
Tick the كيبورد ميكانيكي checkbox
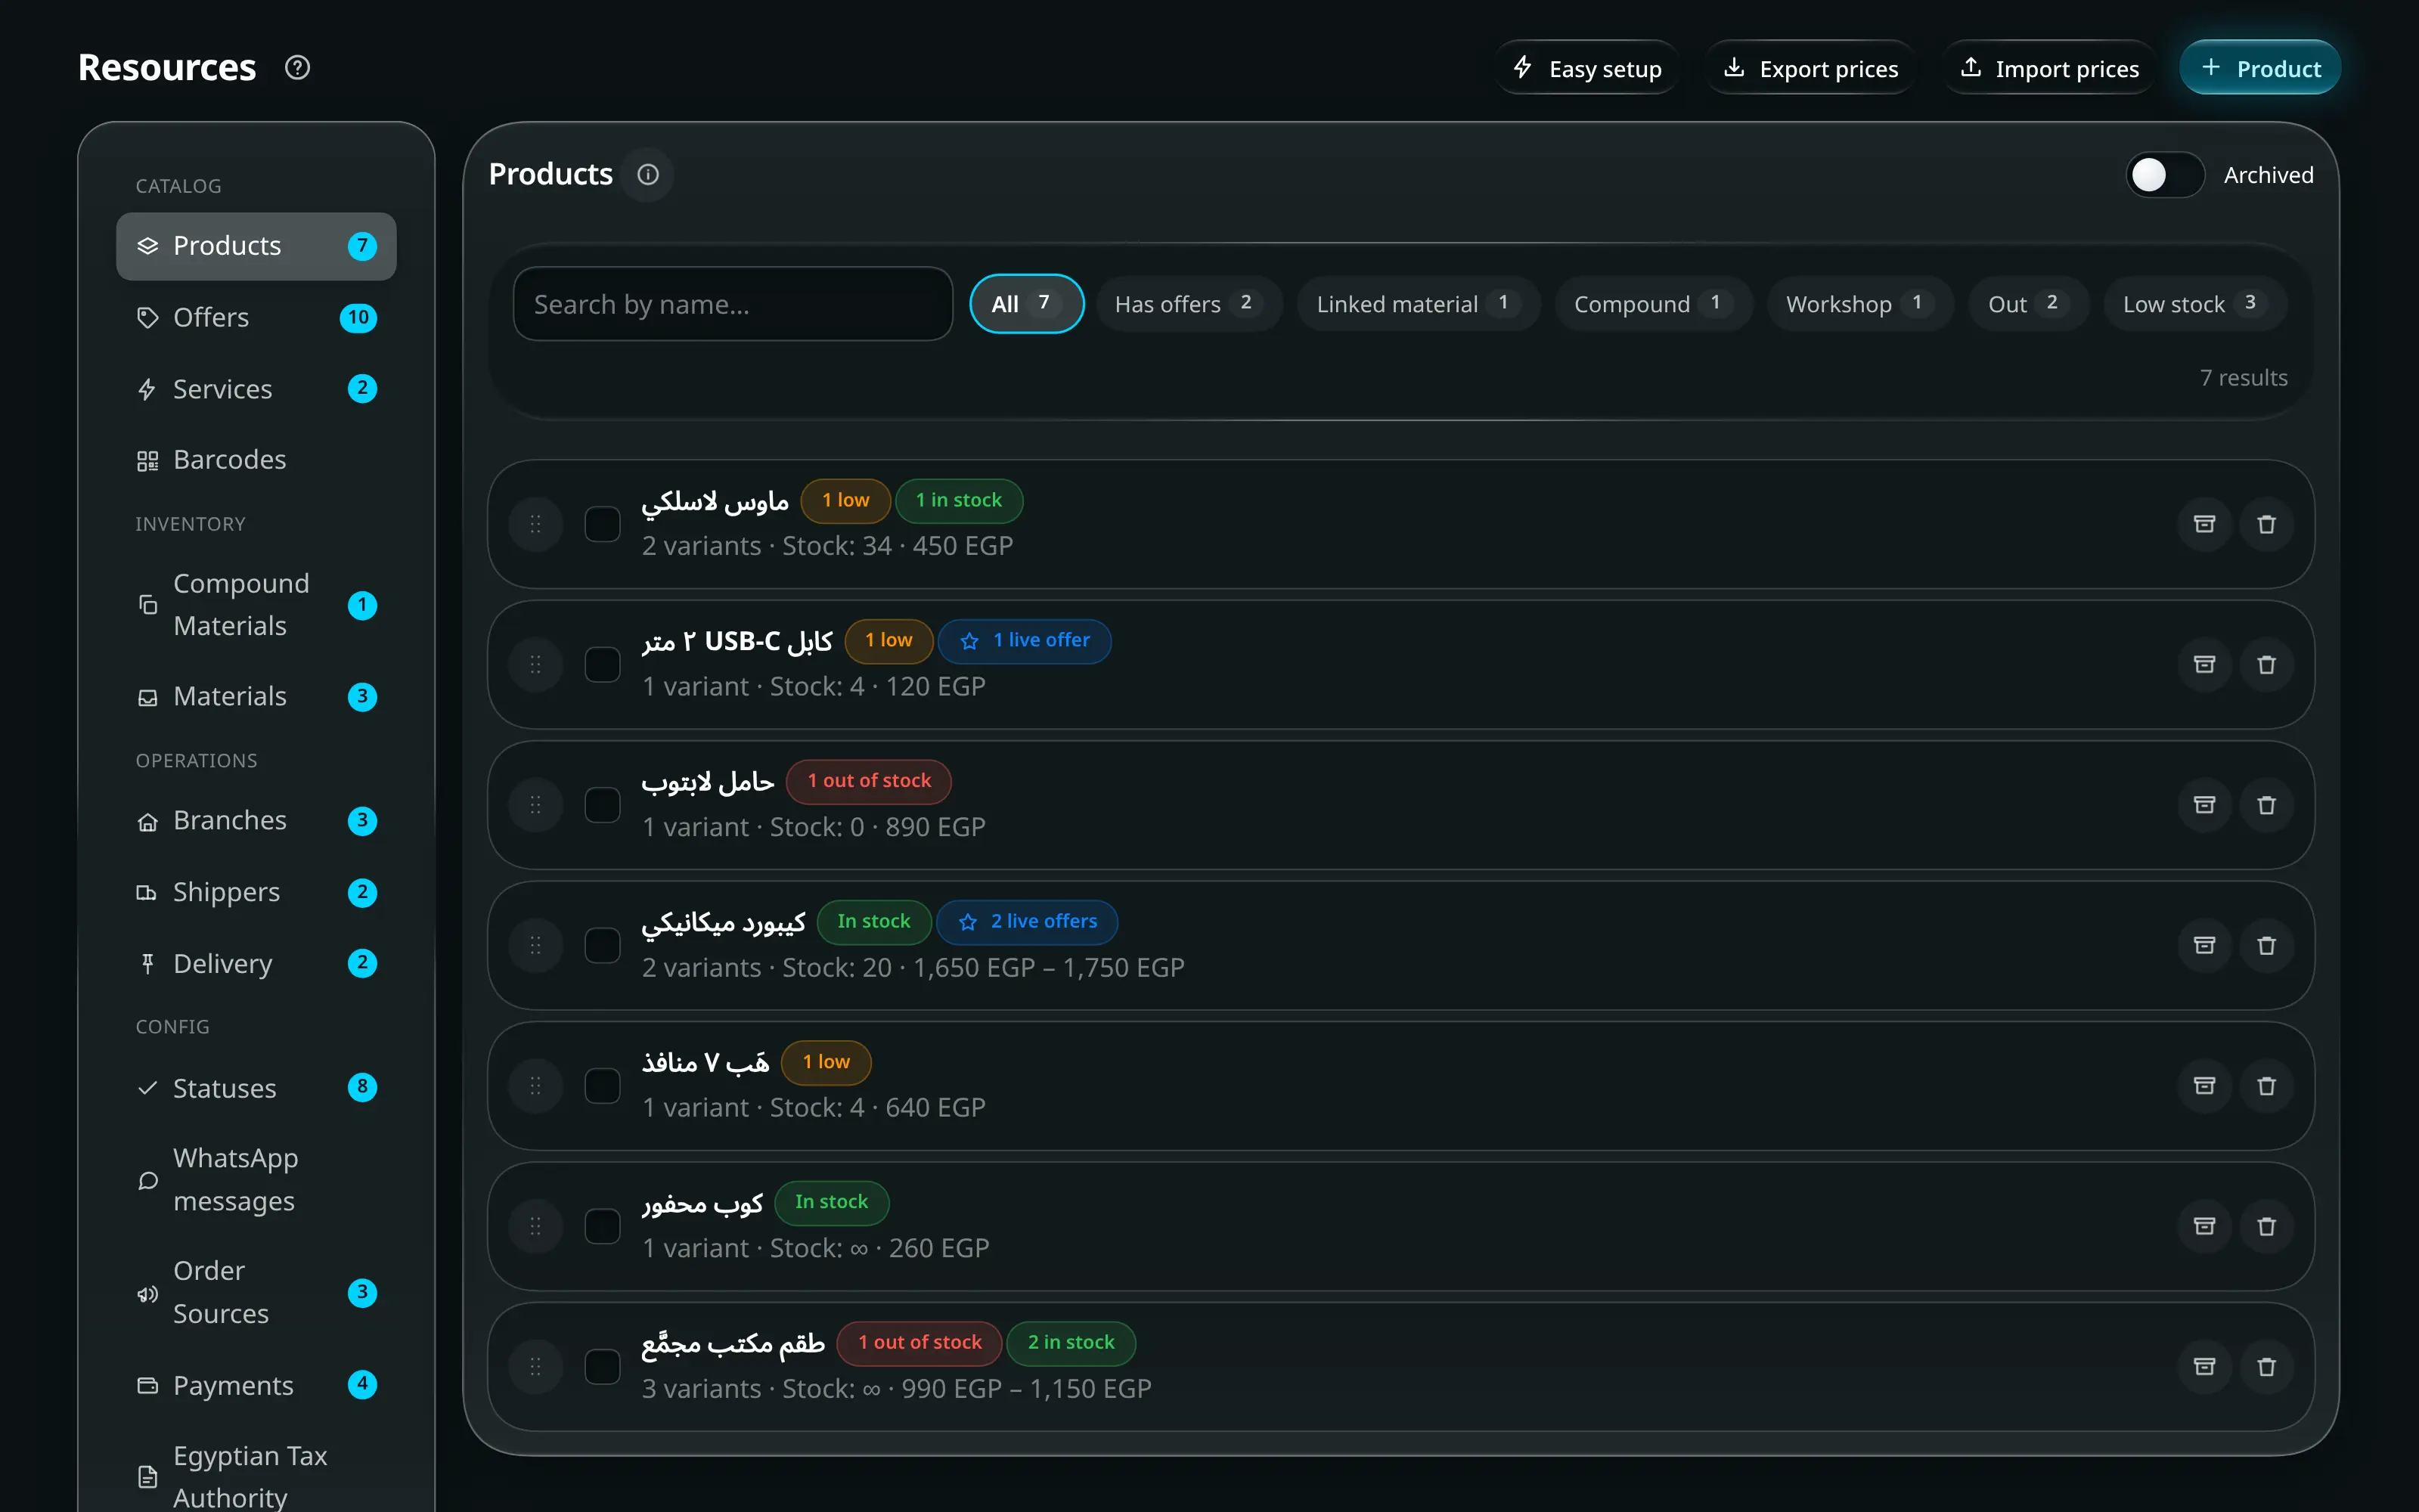coord(602,945)
